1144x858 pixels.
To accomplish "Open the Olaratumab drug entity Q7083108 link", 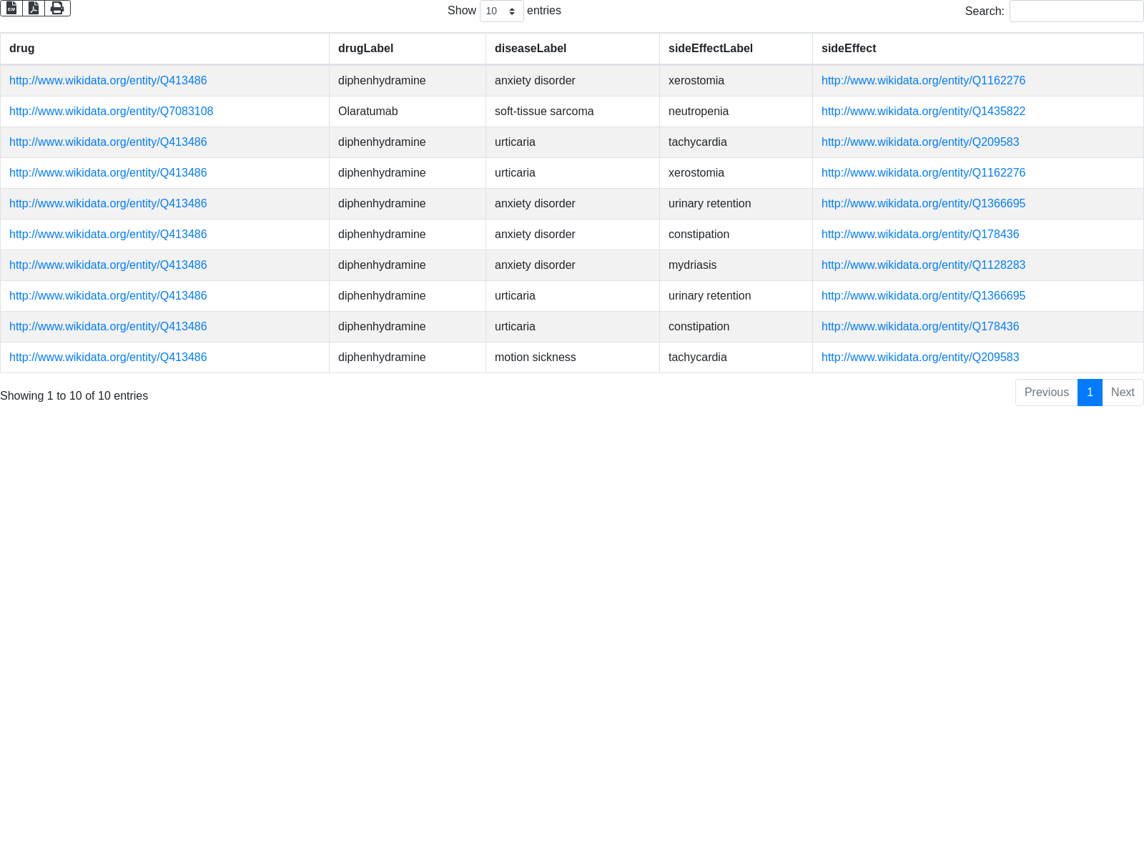I will tap(111, 112).
